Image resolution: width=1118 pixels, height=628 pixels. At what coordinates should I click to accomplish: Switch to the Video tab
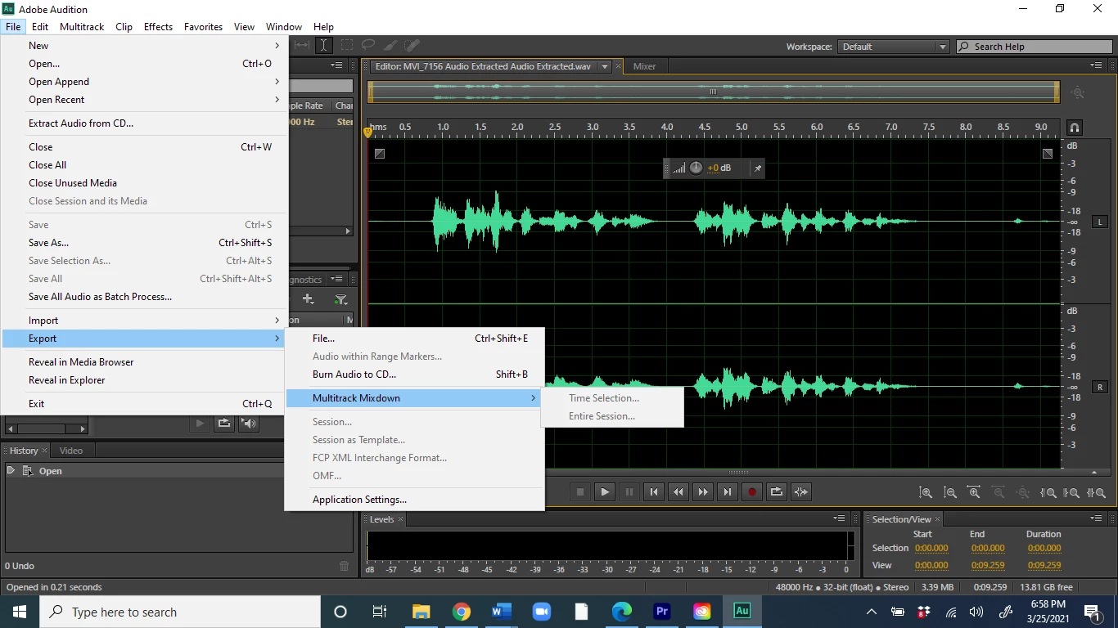pos(71,451)
